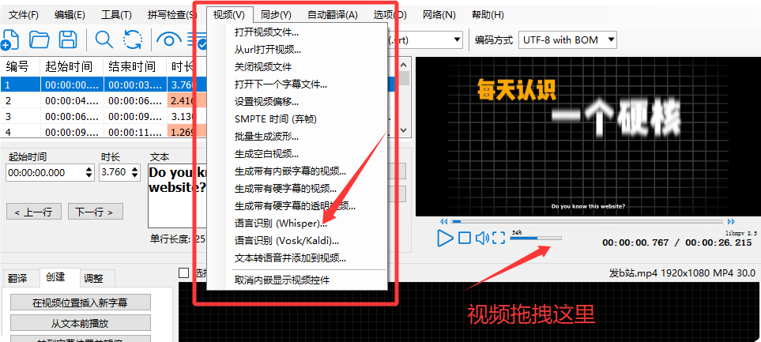Click the video seek progress bar
The height and width of the screenshot is (342, 761).
[x=586, y=221]
